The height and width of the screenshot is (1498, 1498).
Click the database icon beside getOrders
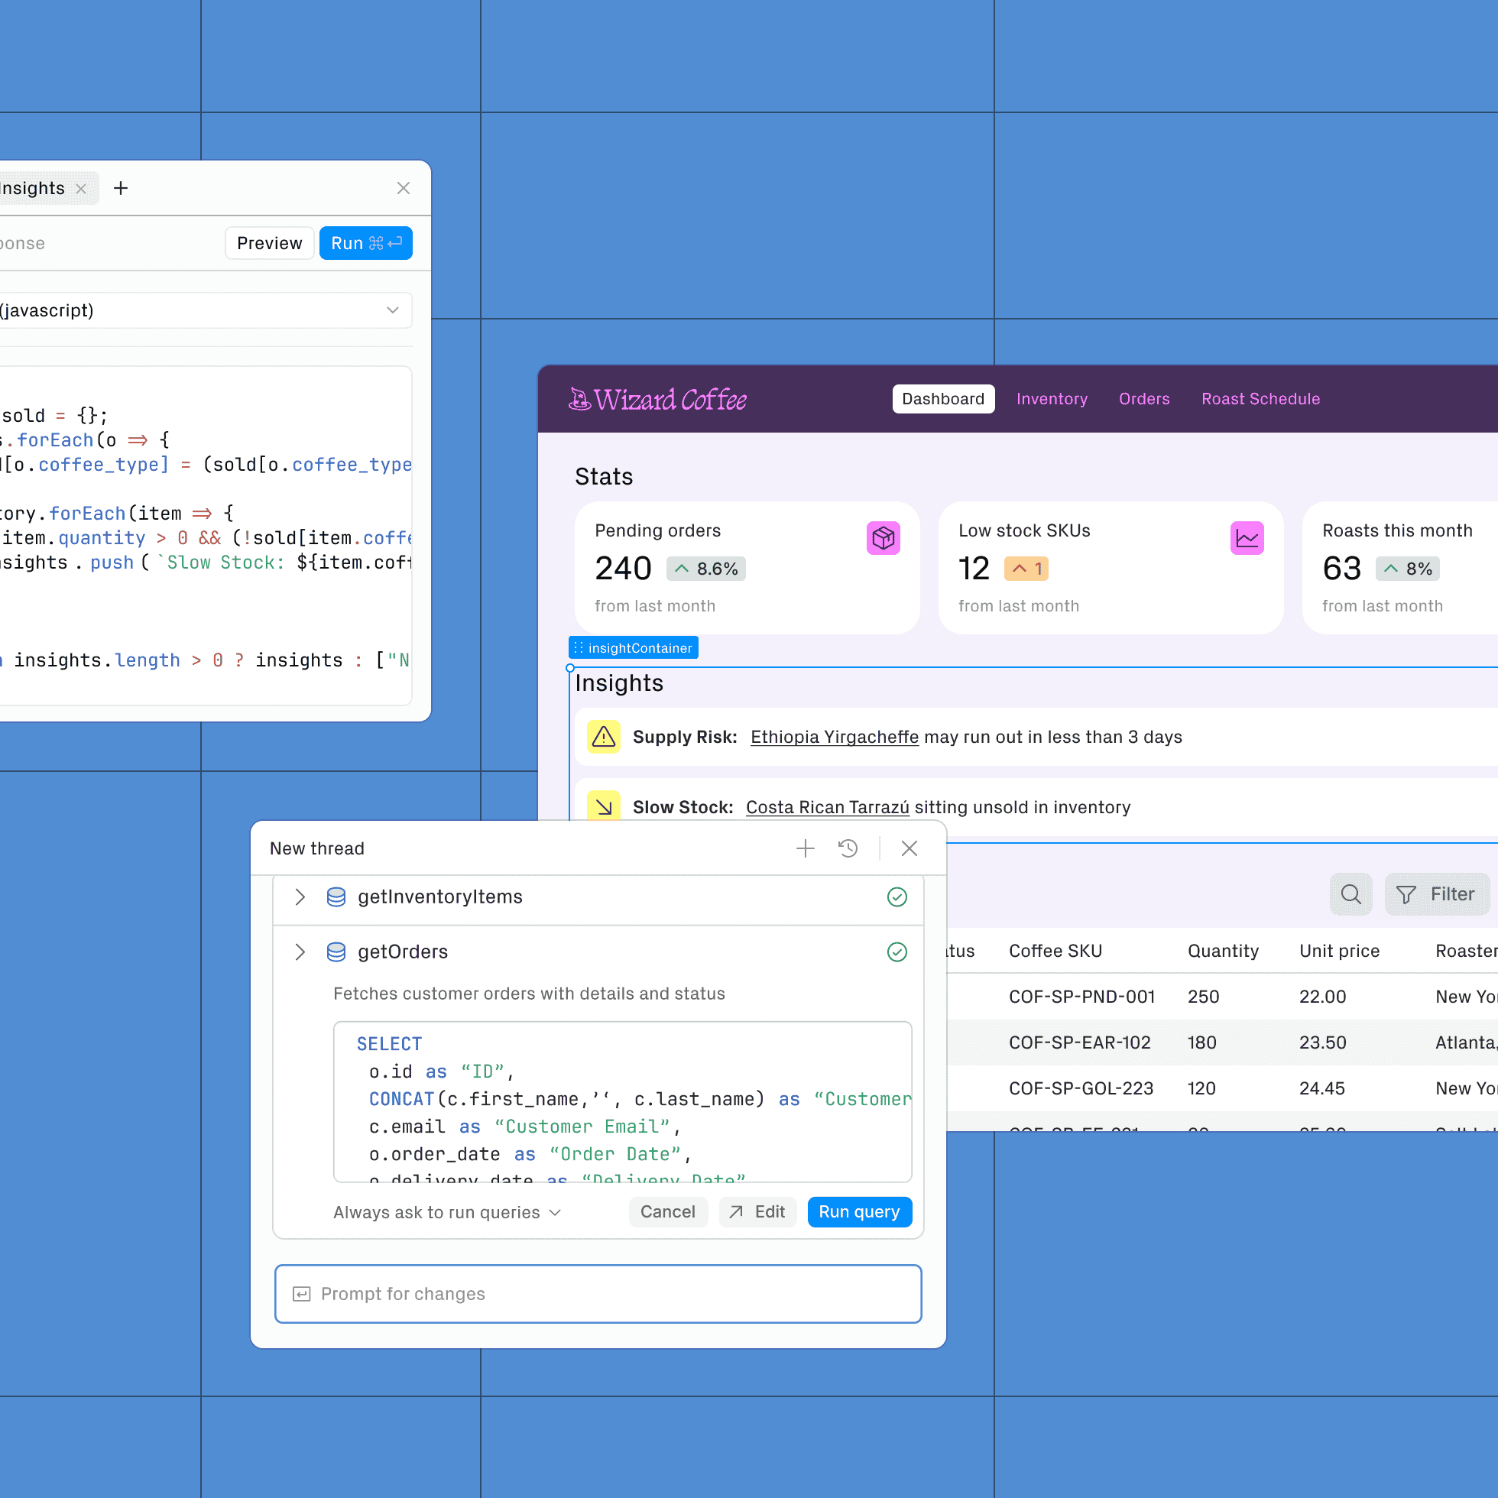[x=336, y=952]
